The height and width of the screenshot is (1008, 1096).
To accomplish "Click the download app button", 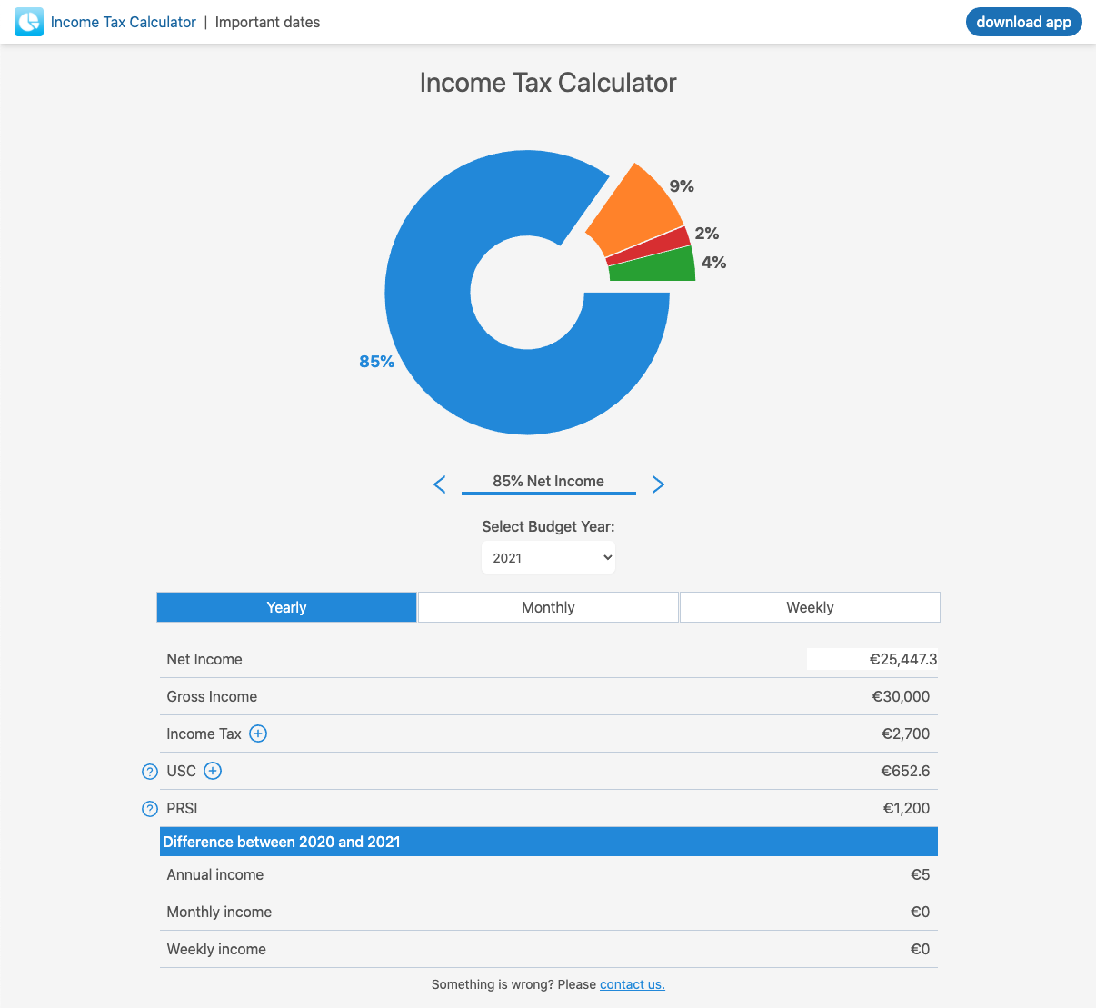I will [x=1023, y=22].
